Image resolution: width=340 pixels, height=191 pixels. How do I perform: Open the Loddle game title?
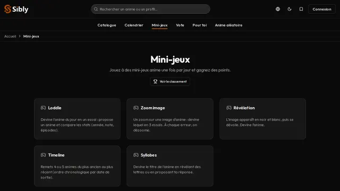pyautogui.click(x=55, y=108)
